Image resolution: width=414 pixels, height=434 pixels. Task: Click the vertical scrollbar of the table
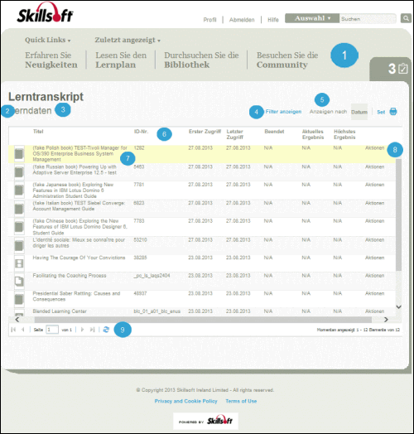[398, 215]
